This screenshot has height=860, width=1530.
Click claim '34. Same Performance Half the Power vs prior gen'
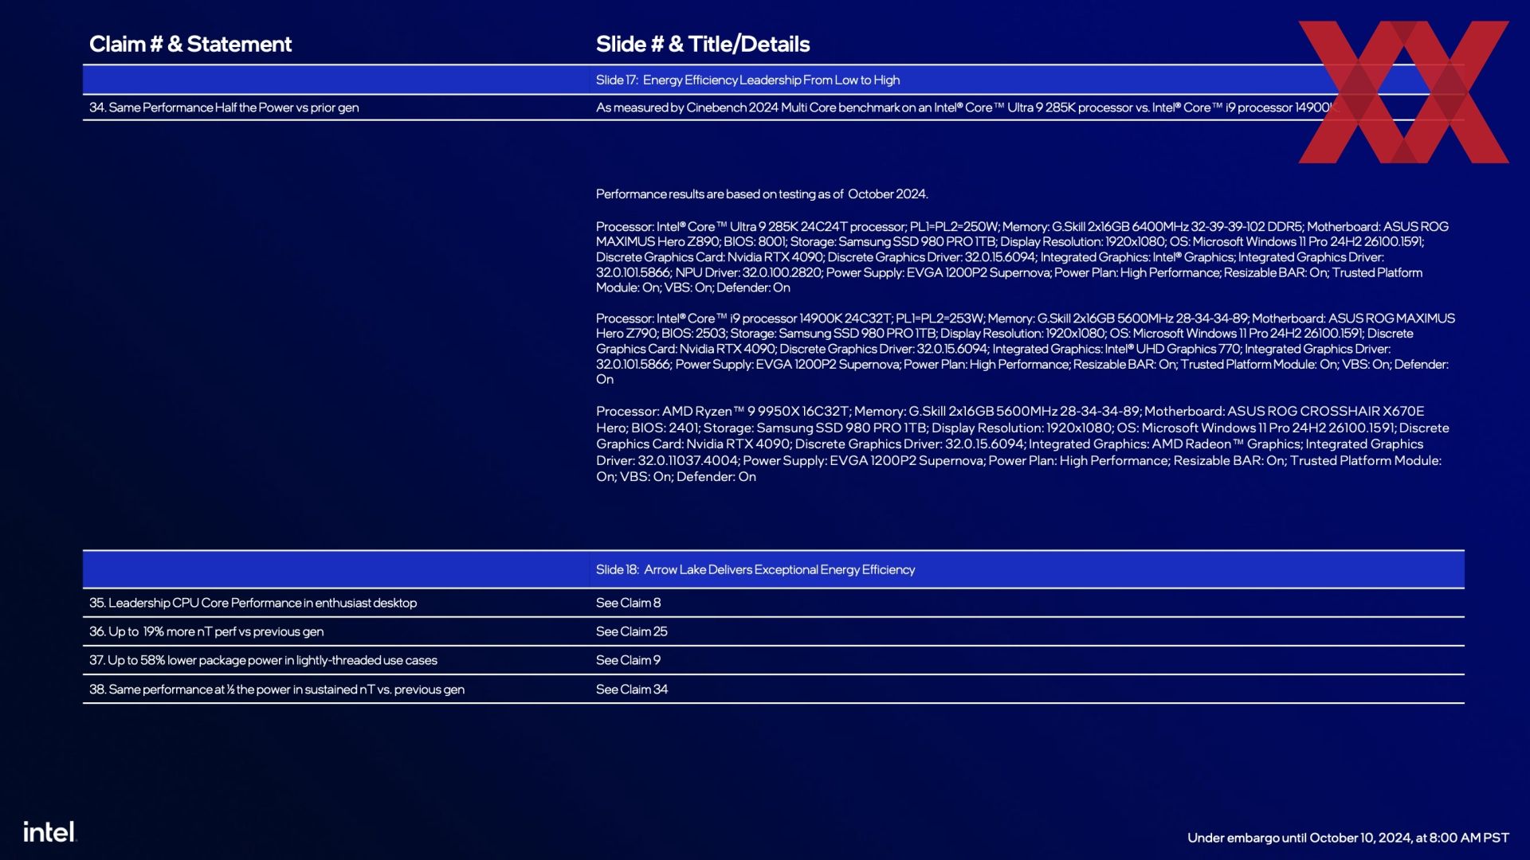pos(224,107)
